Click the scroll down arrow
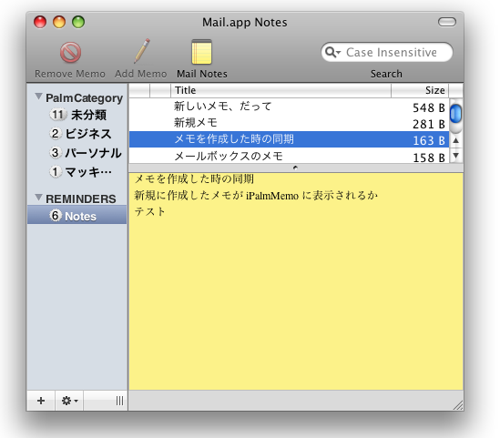 [x=456, y=155]
